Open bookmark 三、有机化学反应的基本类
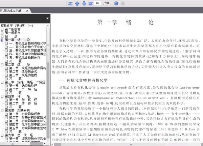This screenshot has height=146, width=203. click(x=28, y=51)
